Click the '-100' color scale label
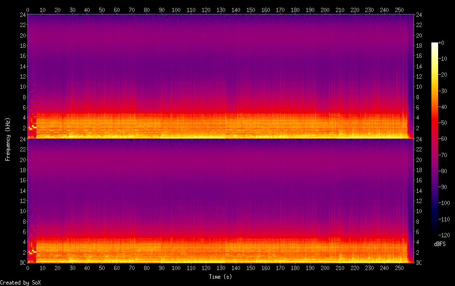Image resolution: width=455 pixels, height=286 pixels. pyautogui.click(x=444, y=203)
